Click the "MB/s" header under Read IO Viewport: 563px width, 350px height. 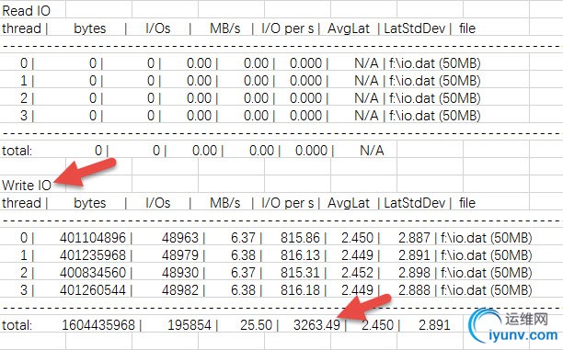[x=224, y=28]
